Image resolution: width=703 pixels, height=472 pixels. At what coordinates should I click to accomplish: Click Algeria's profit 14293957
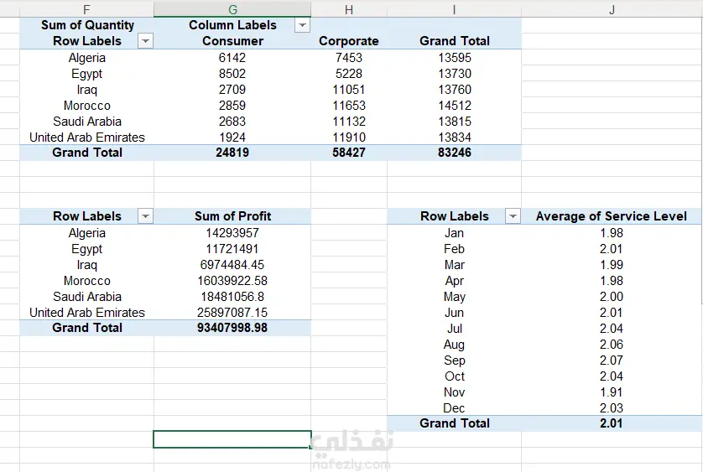[x=232, y=233]
